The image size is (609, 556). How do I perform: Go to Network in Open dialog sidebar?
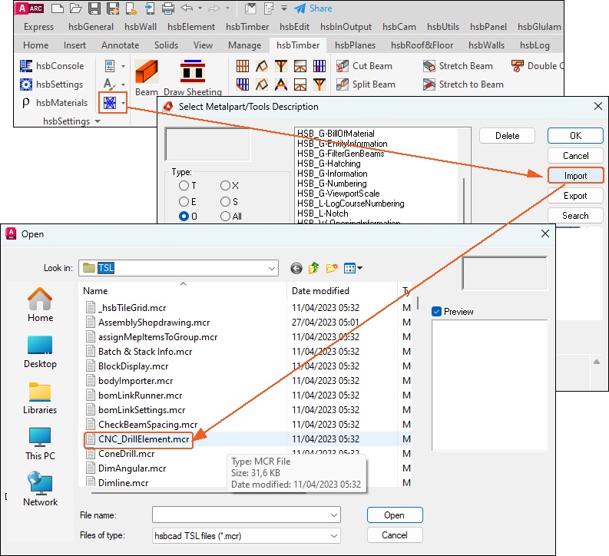coord(40,489)
